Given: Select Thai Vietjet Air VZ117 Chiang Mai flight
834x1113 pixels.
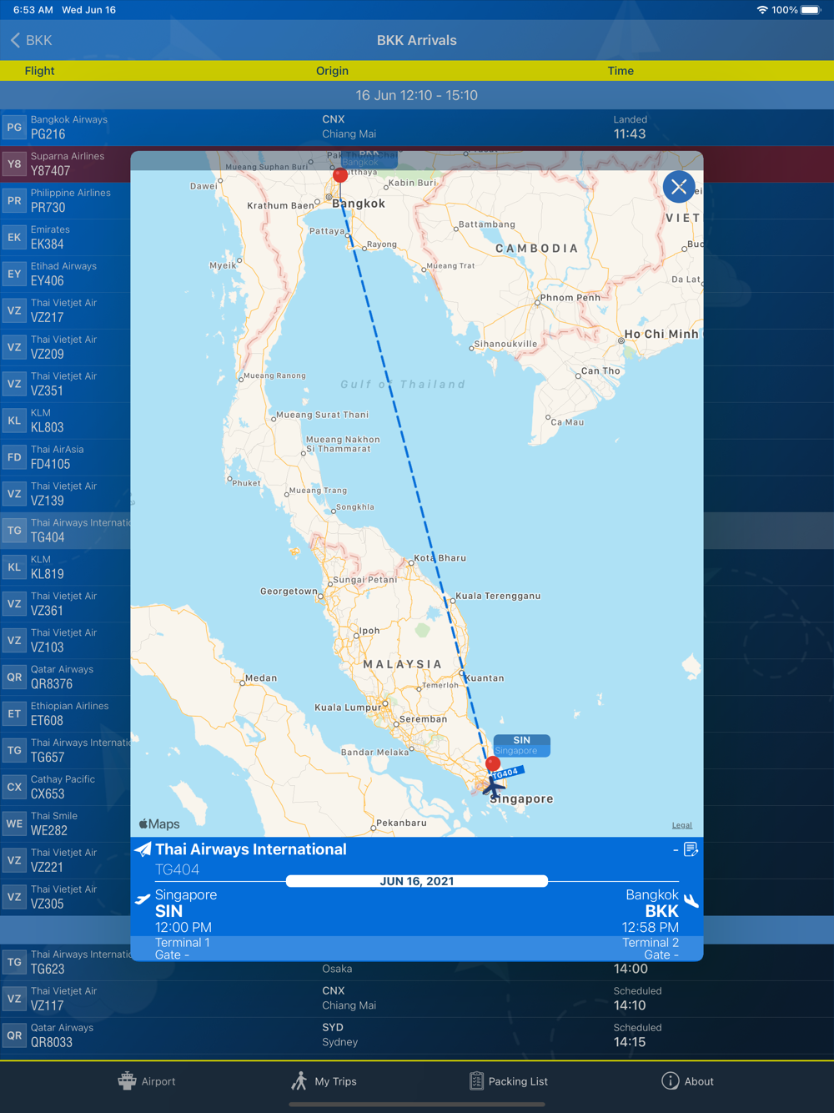Looking at the screenshot, I should click(x=417, y=999).
